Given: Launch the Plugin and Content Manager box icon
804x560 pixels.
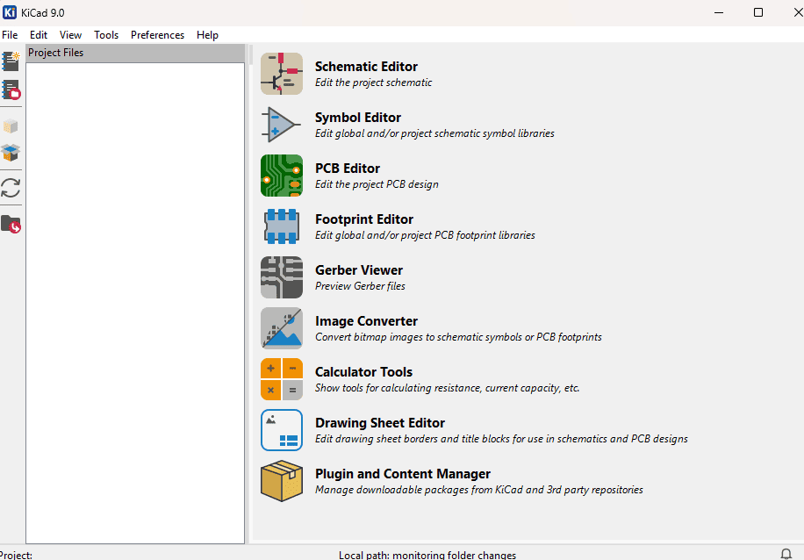Looking at the screenshot, I should coord(282,480).
